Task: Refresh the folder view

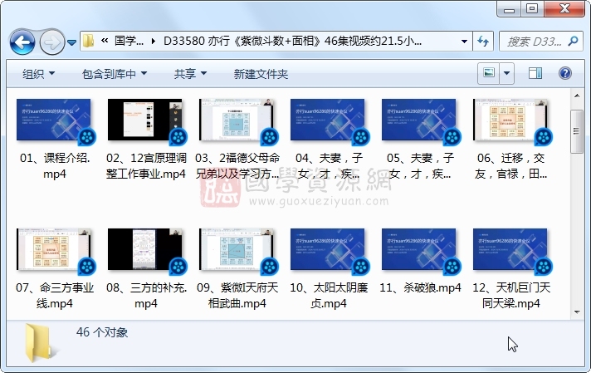Action: [483, 41]
